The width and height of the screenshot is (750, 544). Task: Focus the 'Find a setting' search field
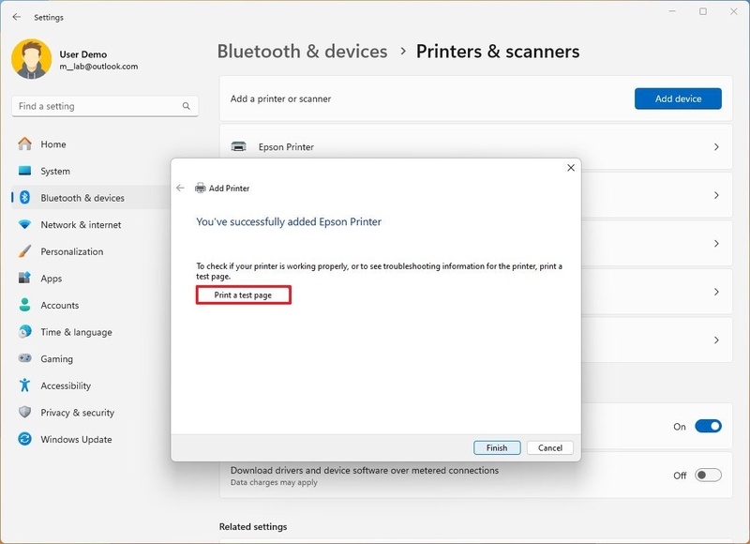tap(105, 106)
